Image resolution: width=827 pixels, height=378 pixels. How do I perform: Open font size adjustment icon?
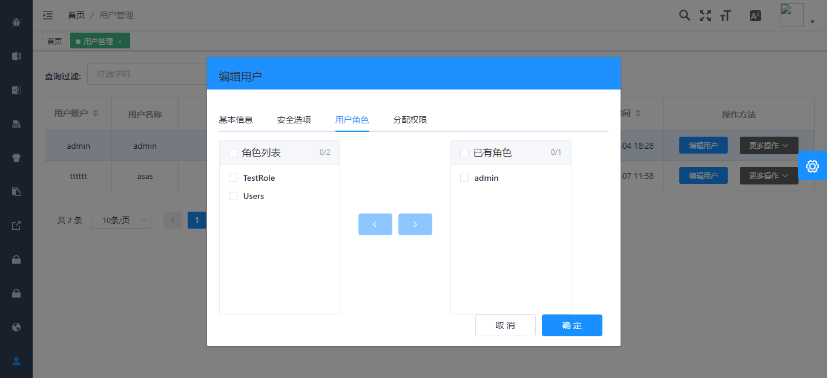[x=725, y=16]
